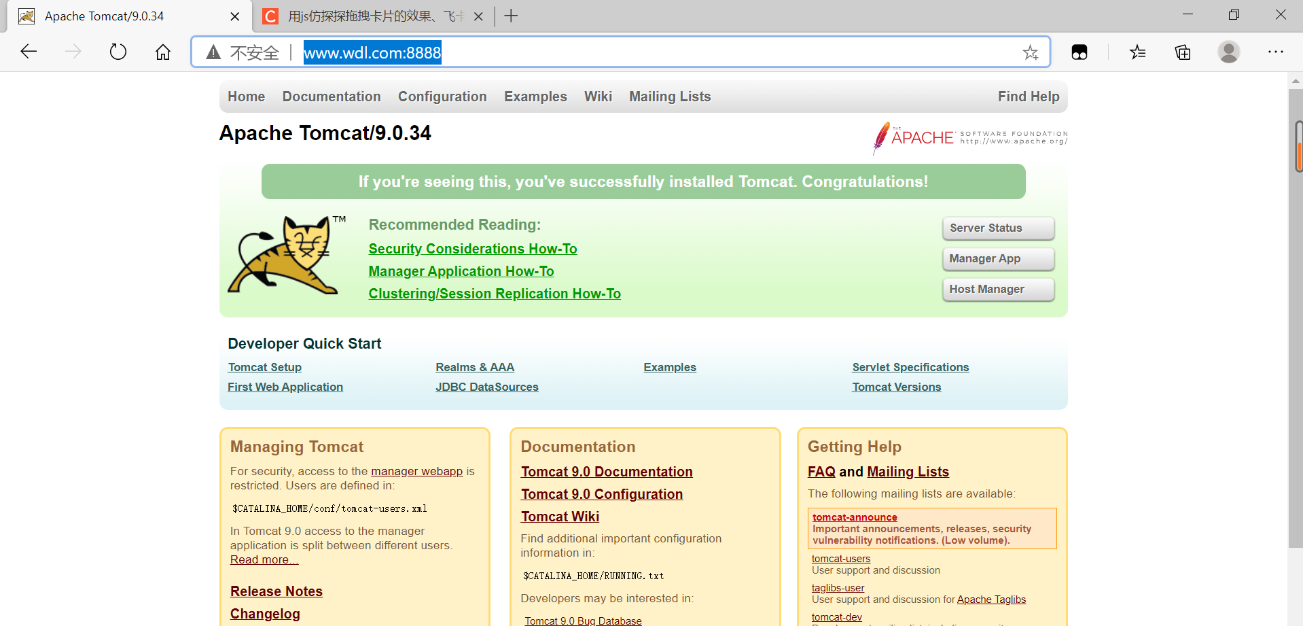Screen dimensions: 1303x626
Task: Open the browser settings ellipsis menu
Action: [1276, 52]
